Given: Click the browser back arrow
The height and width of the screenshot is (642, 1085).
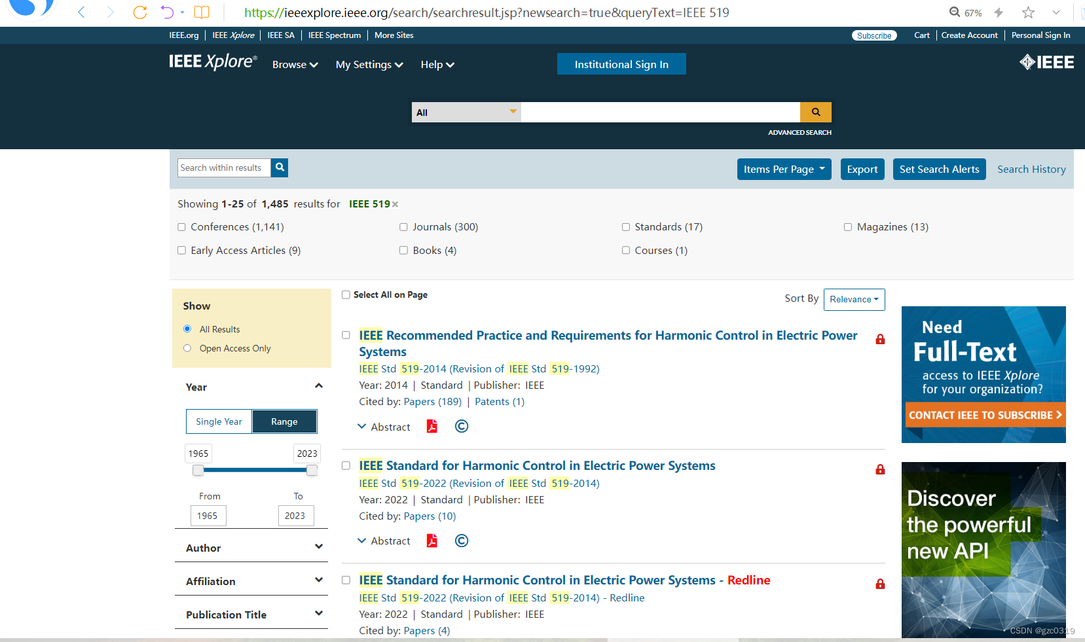Looking at the screenshot, I should (81, 12).
